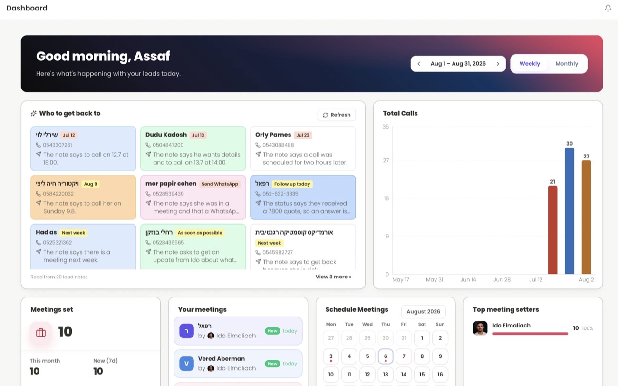Screen dimensions: 618x386
Task: Click the phone icon next to 052-632-3335
Action: click(x=258, y=194)
